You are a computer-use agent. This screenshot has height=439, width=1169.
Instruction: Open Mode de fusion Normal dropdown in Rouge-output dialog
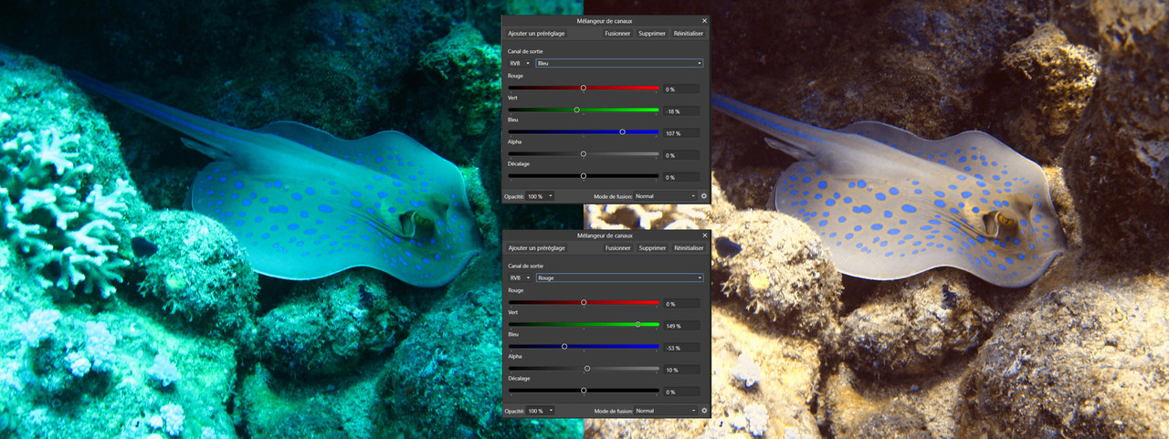pos(665,411)
